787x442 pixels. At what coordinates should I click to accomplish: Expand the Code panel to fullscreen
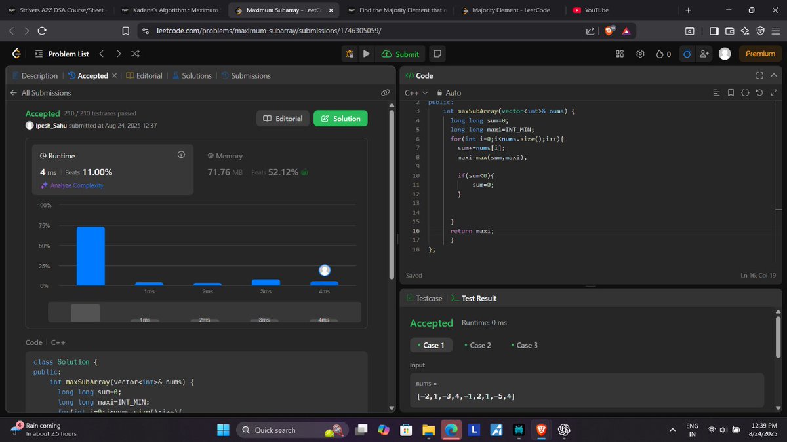[759, 75]
